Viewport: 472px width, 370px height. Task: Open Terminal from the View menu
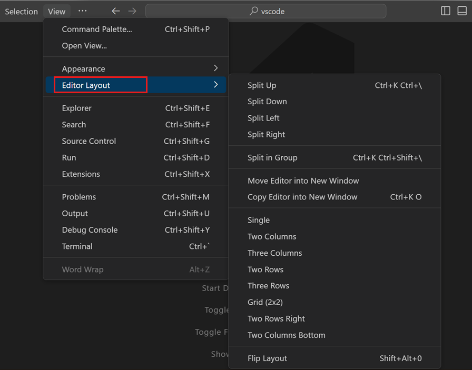tap(77, 246)
